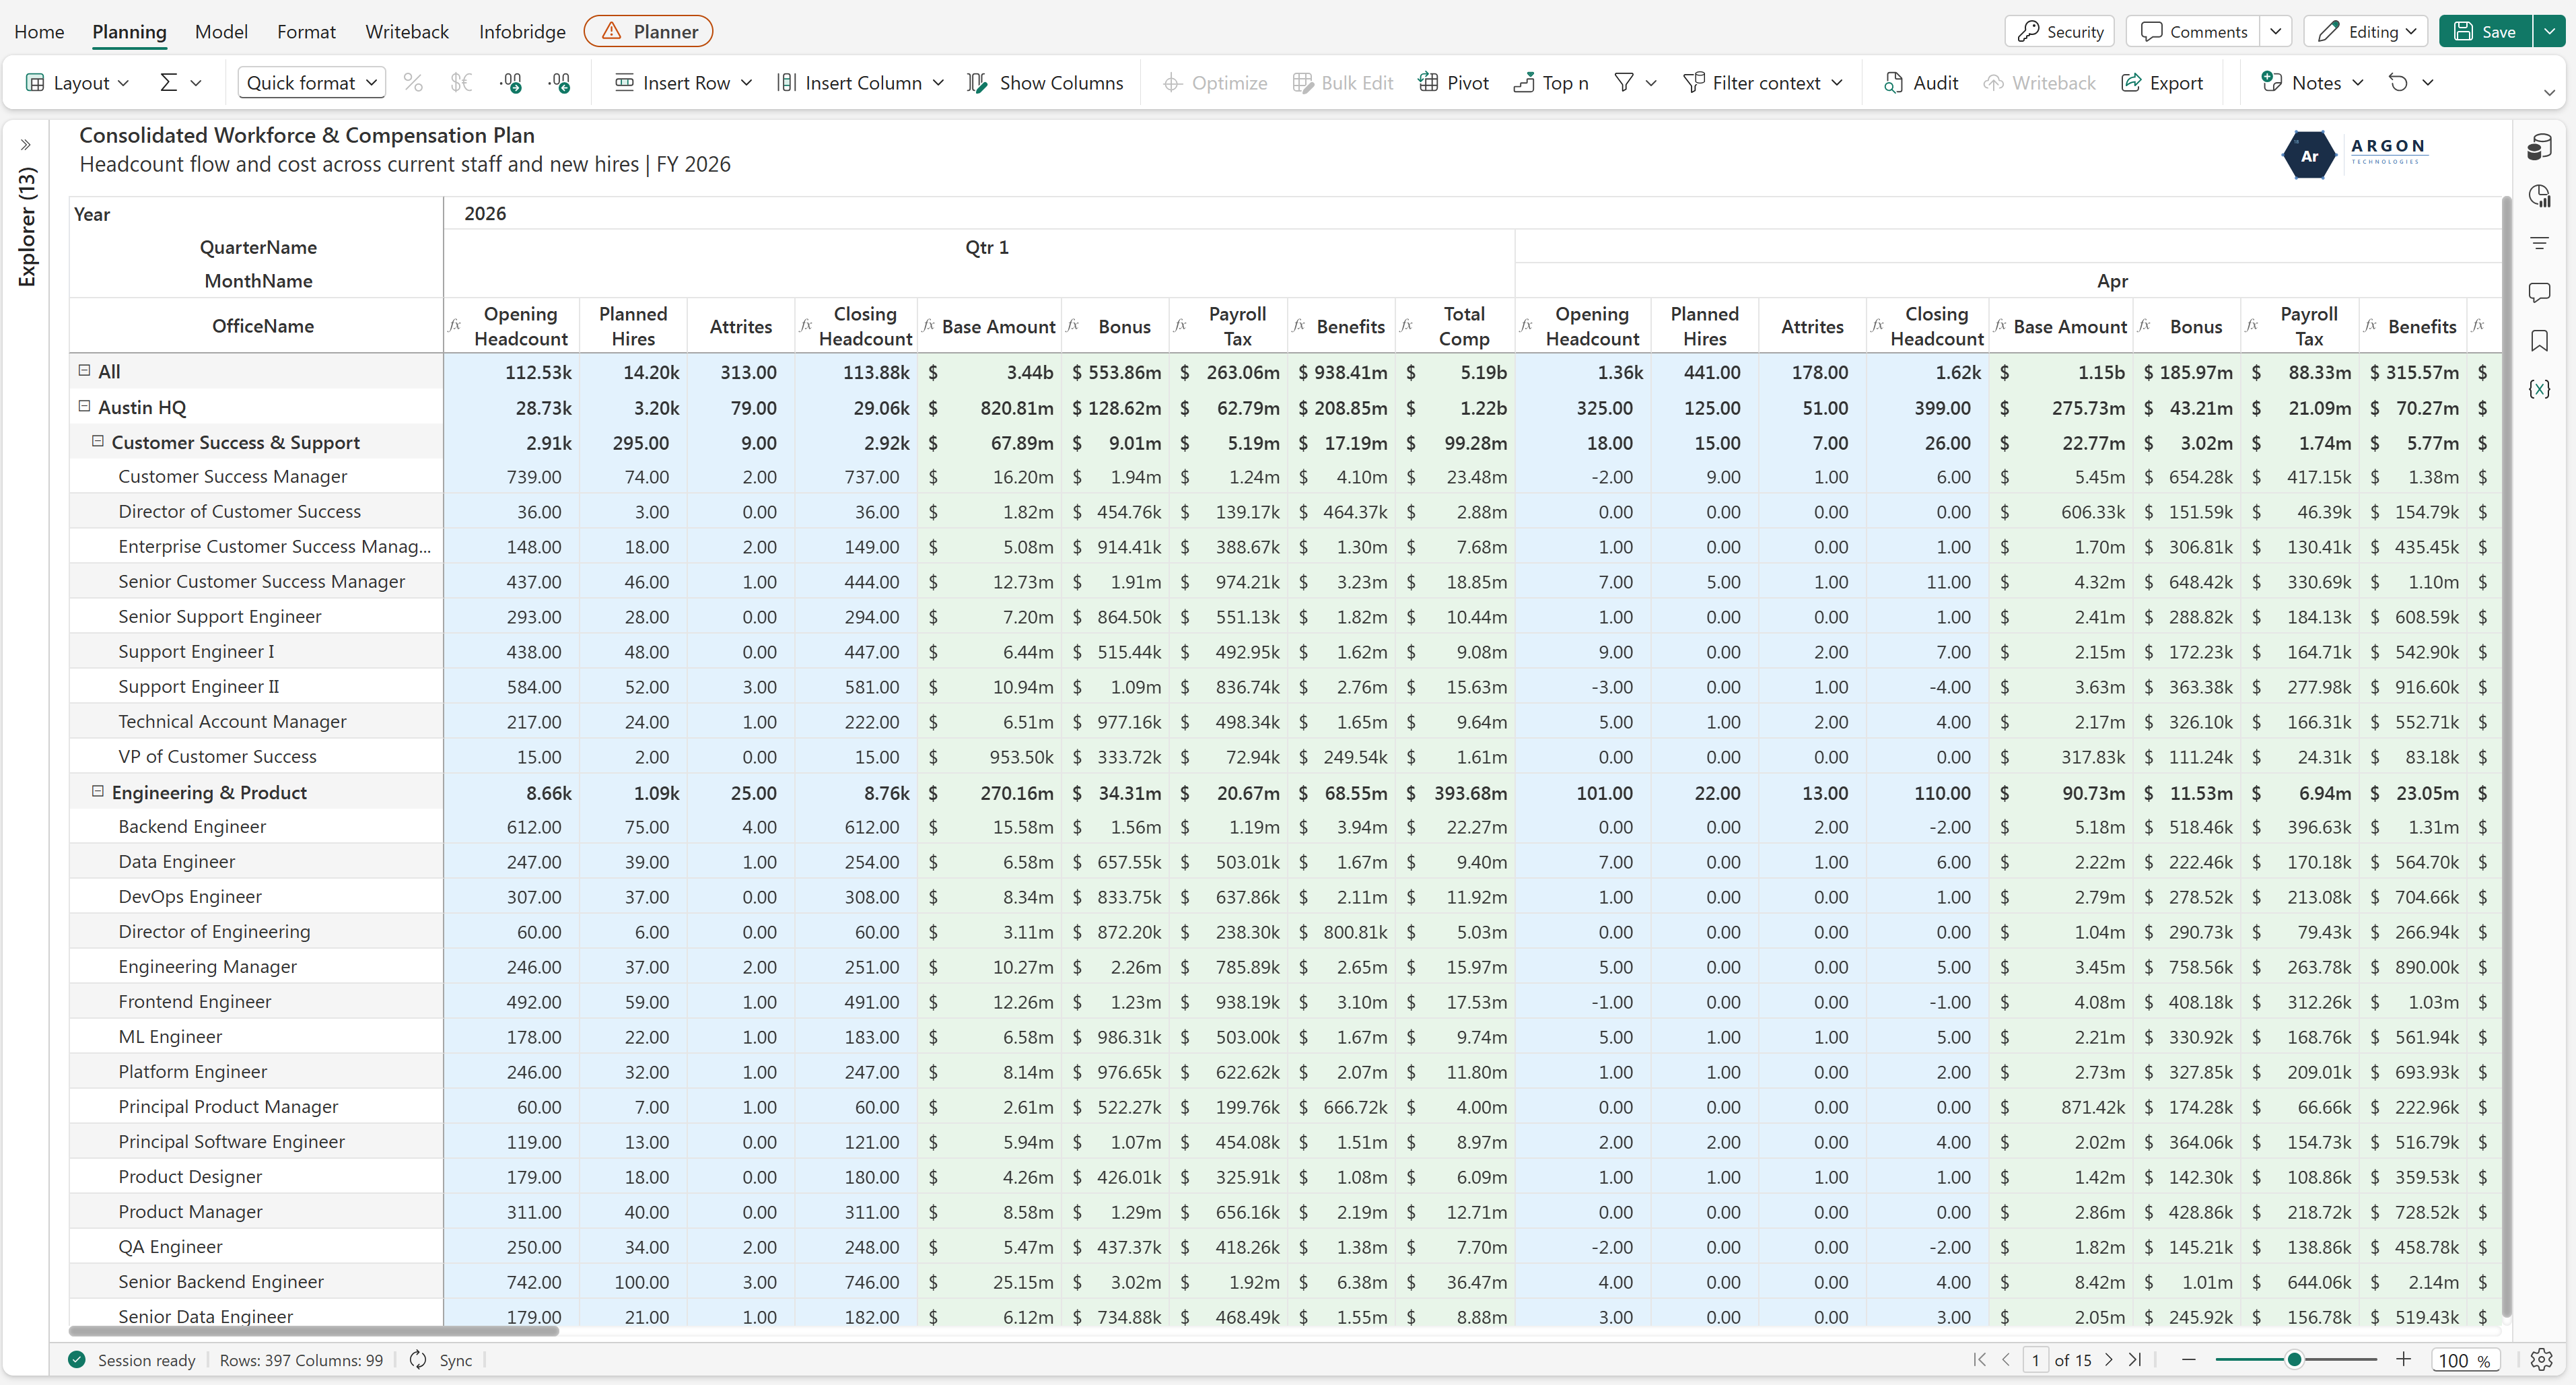This screenshot has width=2576, height=1385.
Task: Zoom in with the plus icon
Action: (2403, 1359)
